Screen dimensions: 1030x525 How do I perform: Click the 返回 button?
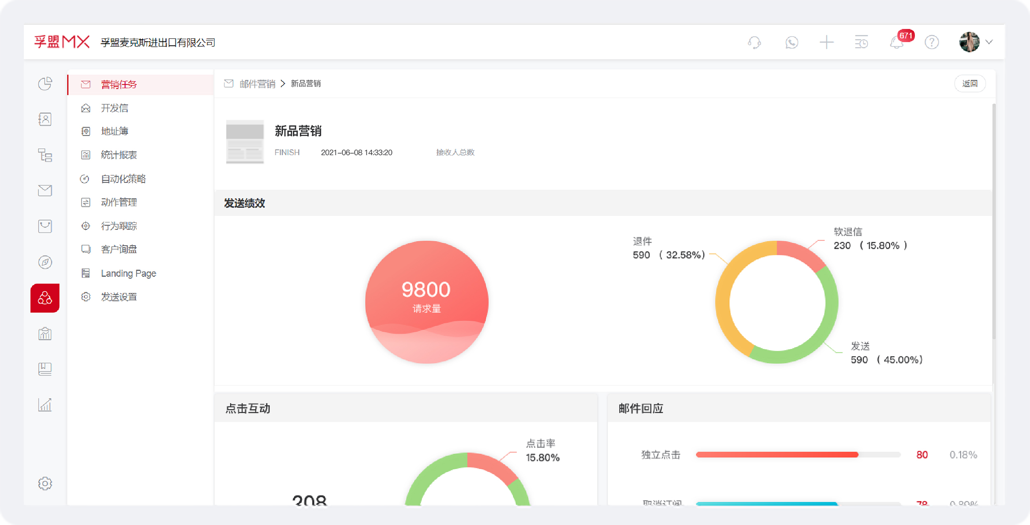[x=970, y=83]
